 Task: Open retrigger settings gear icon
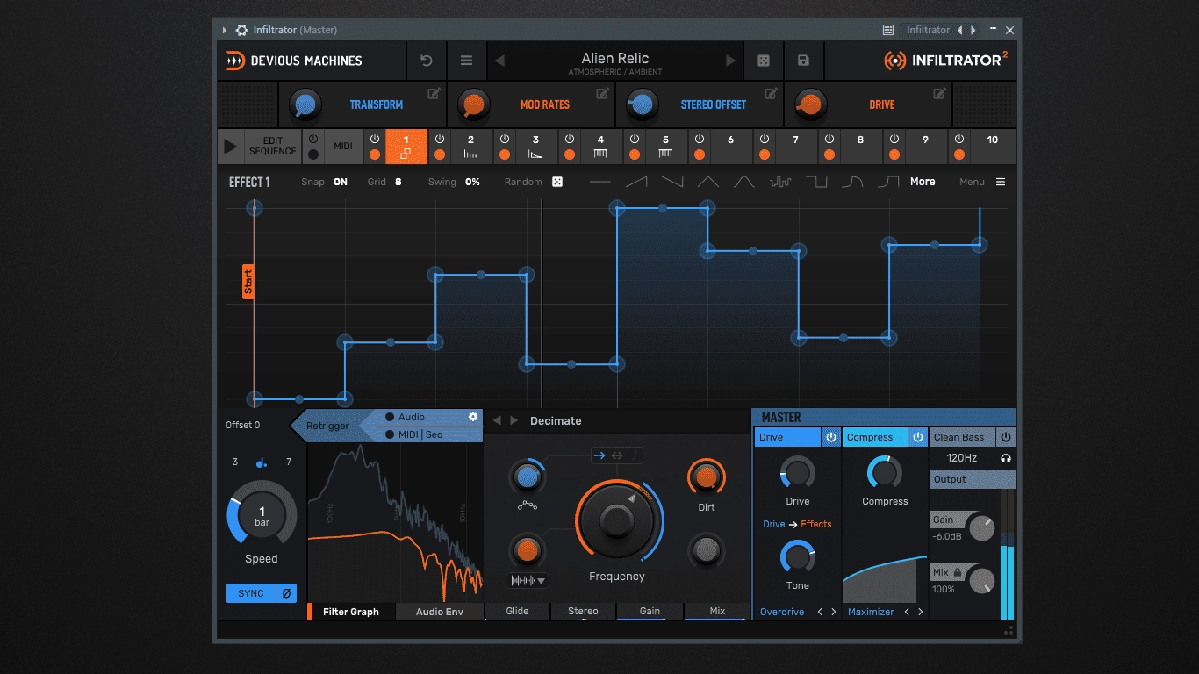(x=473, y=417)
